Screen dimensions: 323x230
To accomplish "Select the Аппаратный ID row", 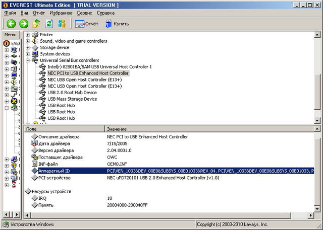I will 169,171.
